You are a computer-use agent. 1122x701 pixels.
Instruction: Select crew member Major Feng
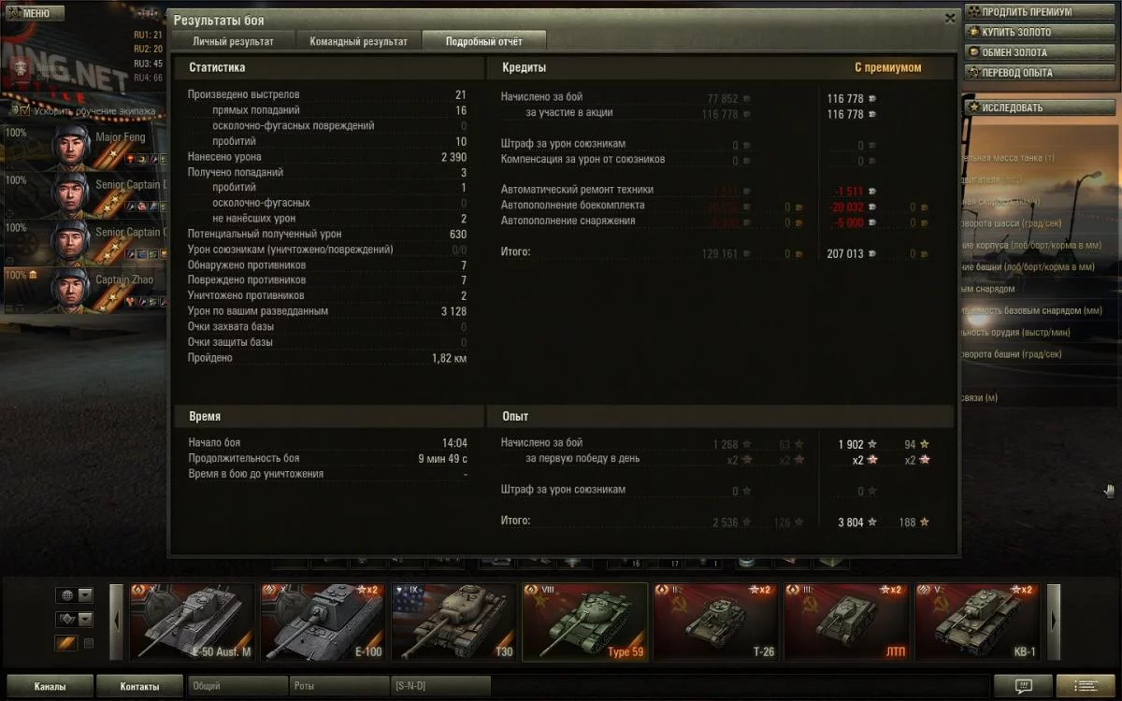[x=85, y=147]
